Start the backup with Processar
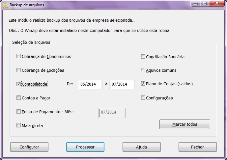Screen dimensions: 227x160 coord(85,147)
